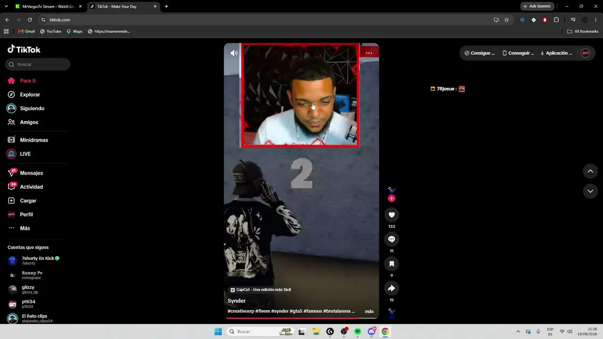
Task: Install the app from the address bar icon
Action: [x=496, y=20]
